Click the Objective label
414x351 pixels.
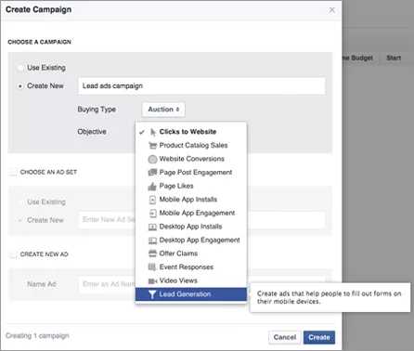pos(92,132)
